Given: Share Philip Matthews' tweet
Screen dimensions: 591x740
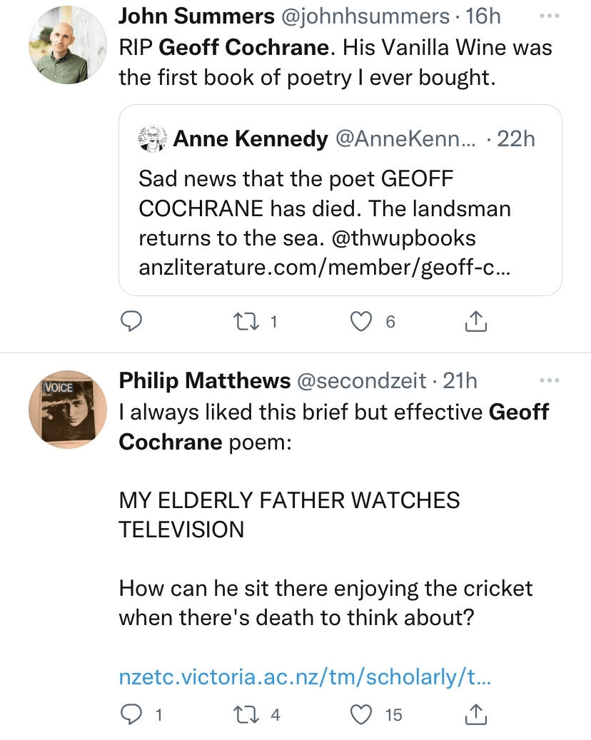Looking at the screenshot, I should pos(475,714).
